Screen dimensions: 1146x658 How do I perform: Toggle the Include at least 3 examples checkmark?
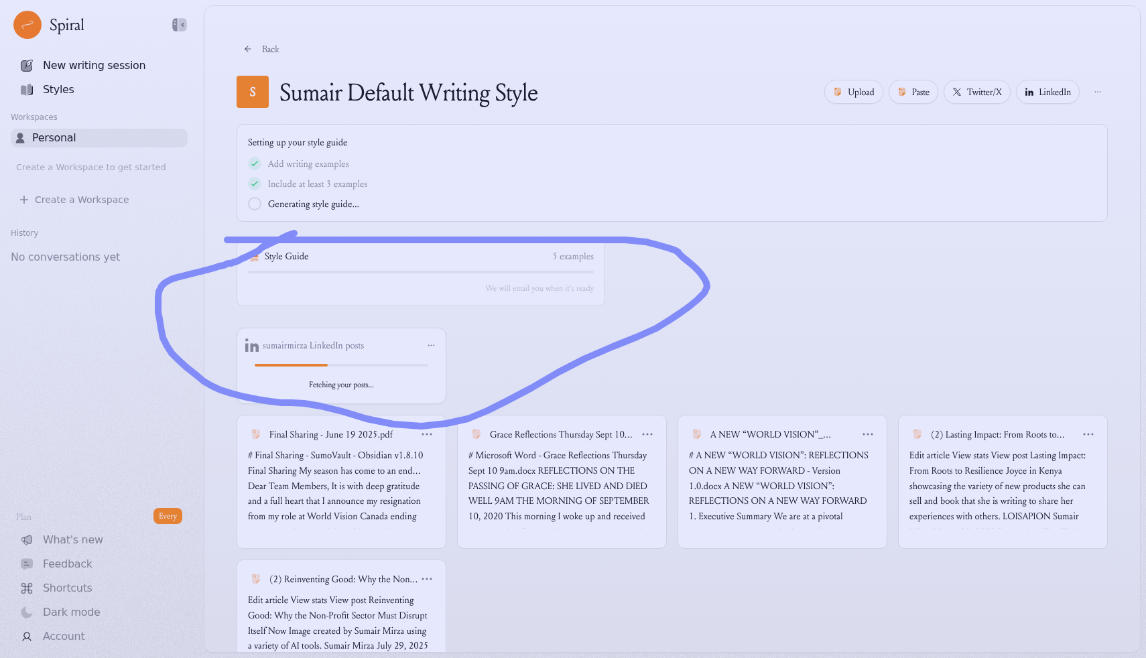255,184
